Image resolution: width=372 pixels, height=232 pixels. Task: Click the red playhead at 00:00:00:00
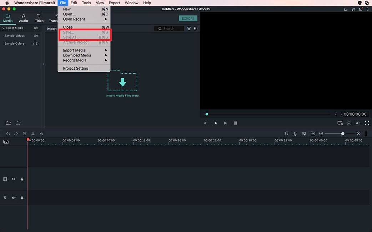28,140
